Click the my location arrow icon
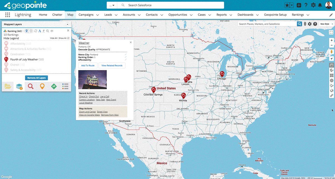 [331, 59]
